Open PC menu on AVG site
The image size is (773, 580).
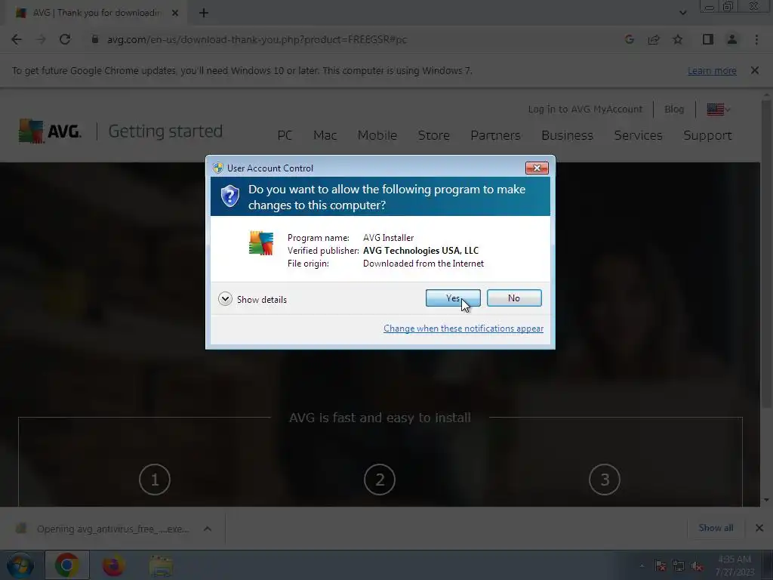point(285,135)
